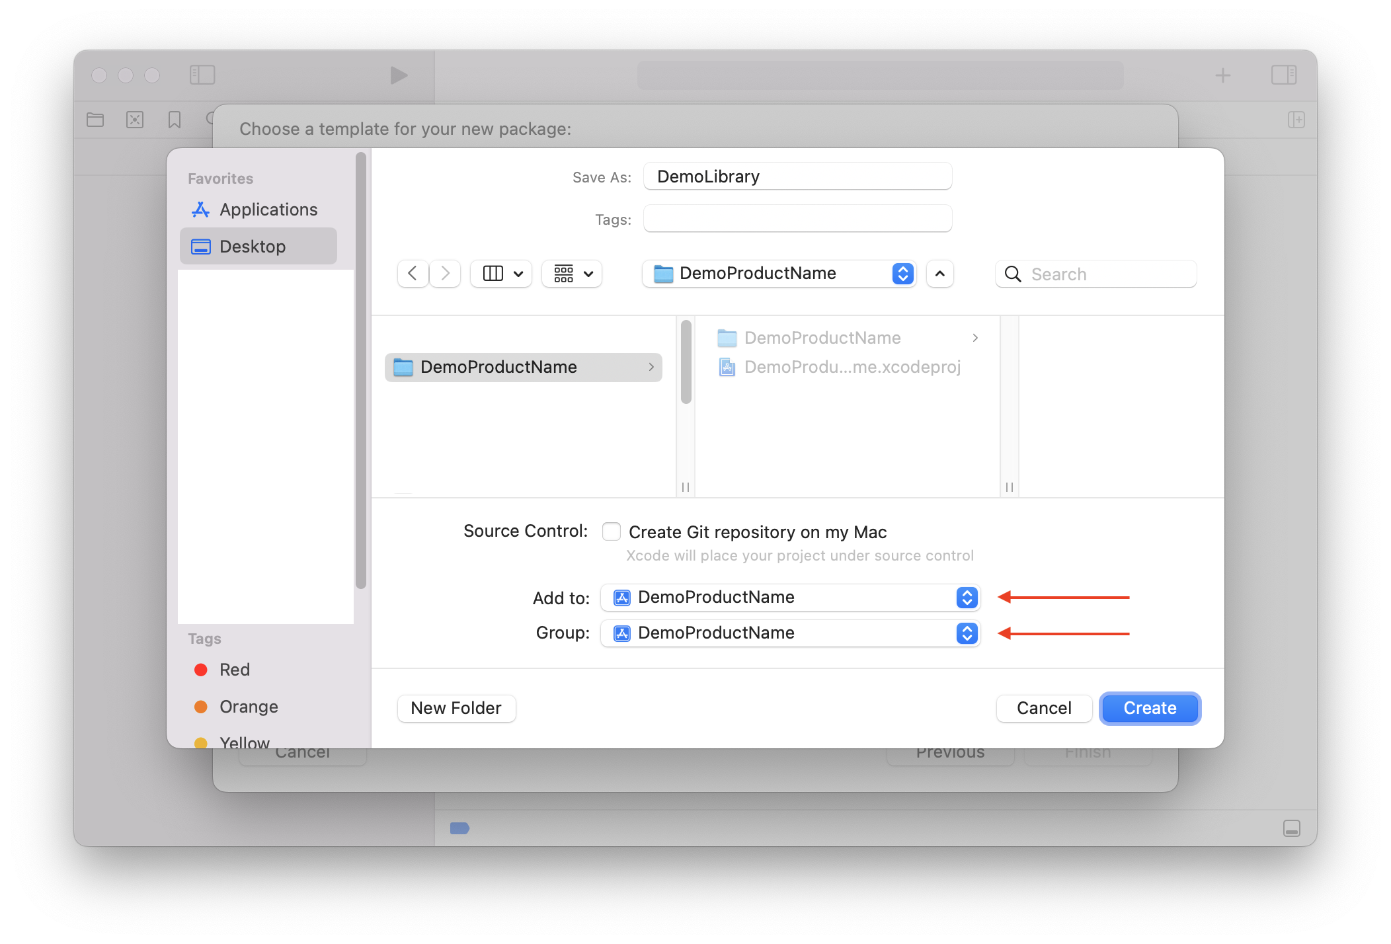Click the add editor icon on right

click(x=1296, y=120)
